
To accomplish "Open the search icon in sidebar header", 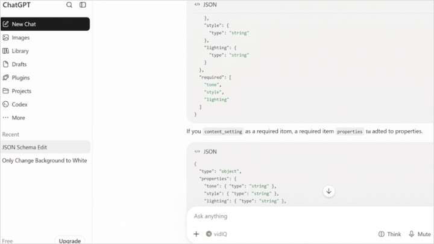I will [69, 5].
